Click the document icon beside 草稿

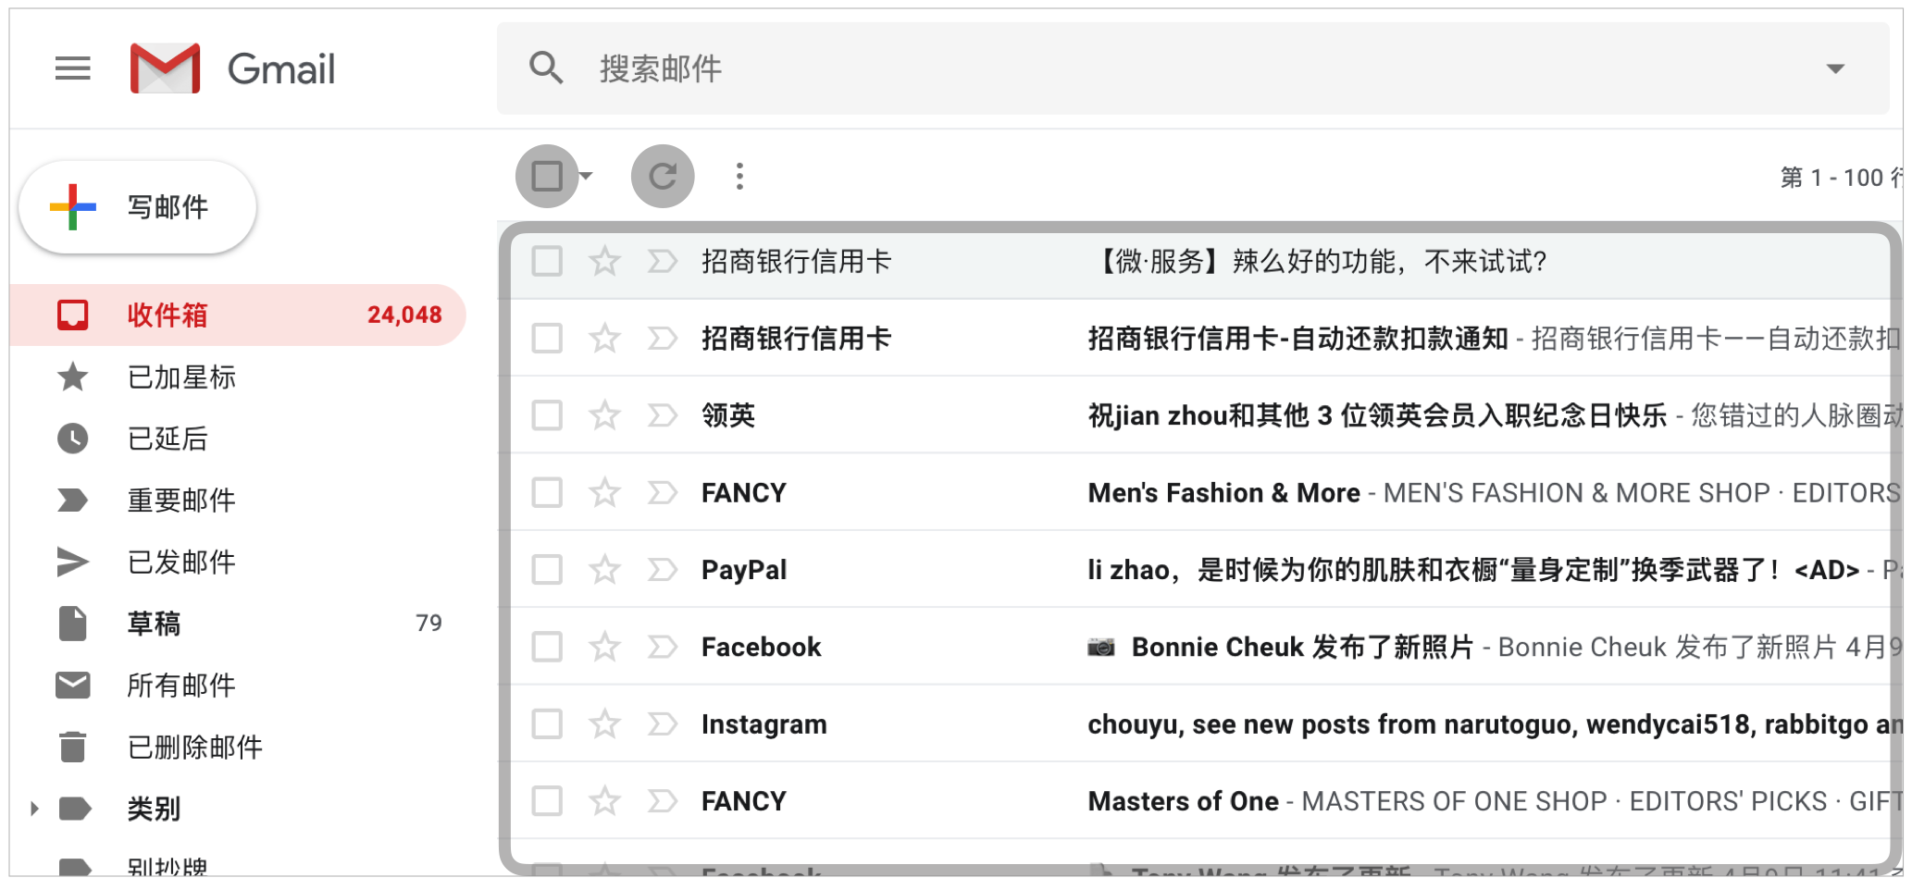73,624
